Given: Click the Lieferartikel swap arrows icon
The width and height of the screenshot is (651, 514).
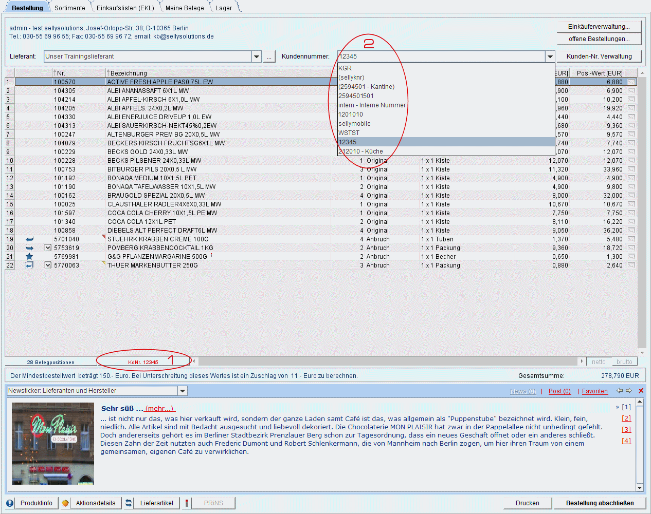Looking at the screenshot, I should [129, 503].
